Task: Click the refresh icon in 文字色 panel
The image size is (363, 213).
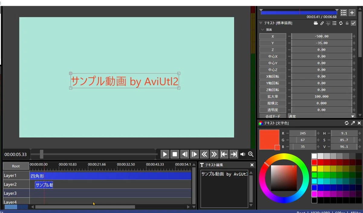Action: click(347, 123)
